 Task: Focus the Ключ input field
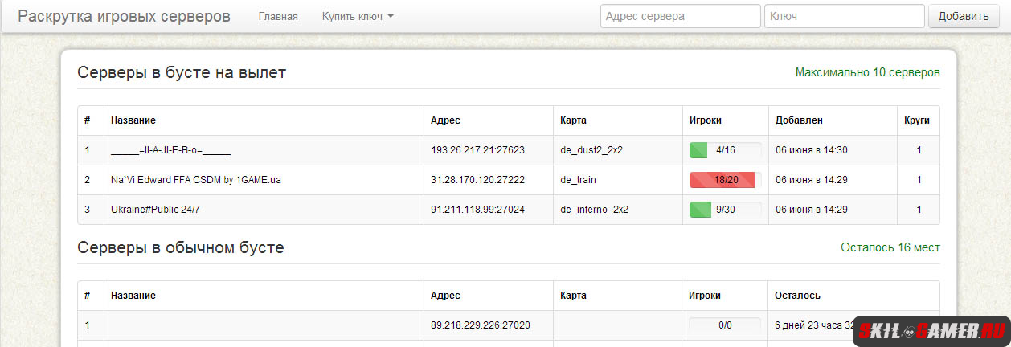click(x=844, y=16)
